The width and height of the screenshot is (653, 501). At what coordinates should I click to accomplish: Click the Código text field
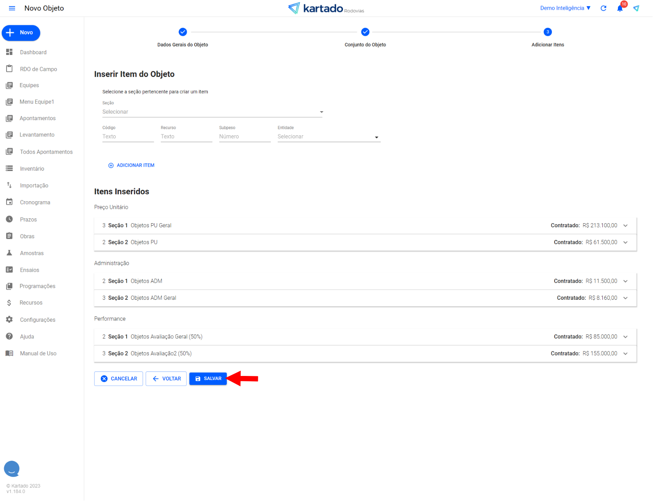point(128,137)
